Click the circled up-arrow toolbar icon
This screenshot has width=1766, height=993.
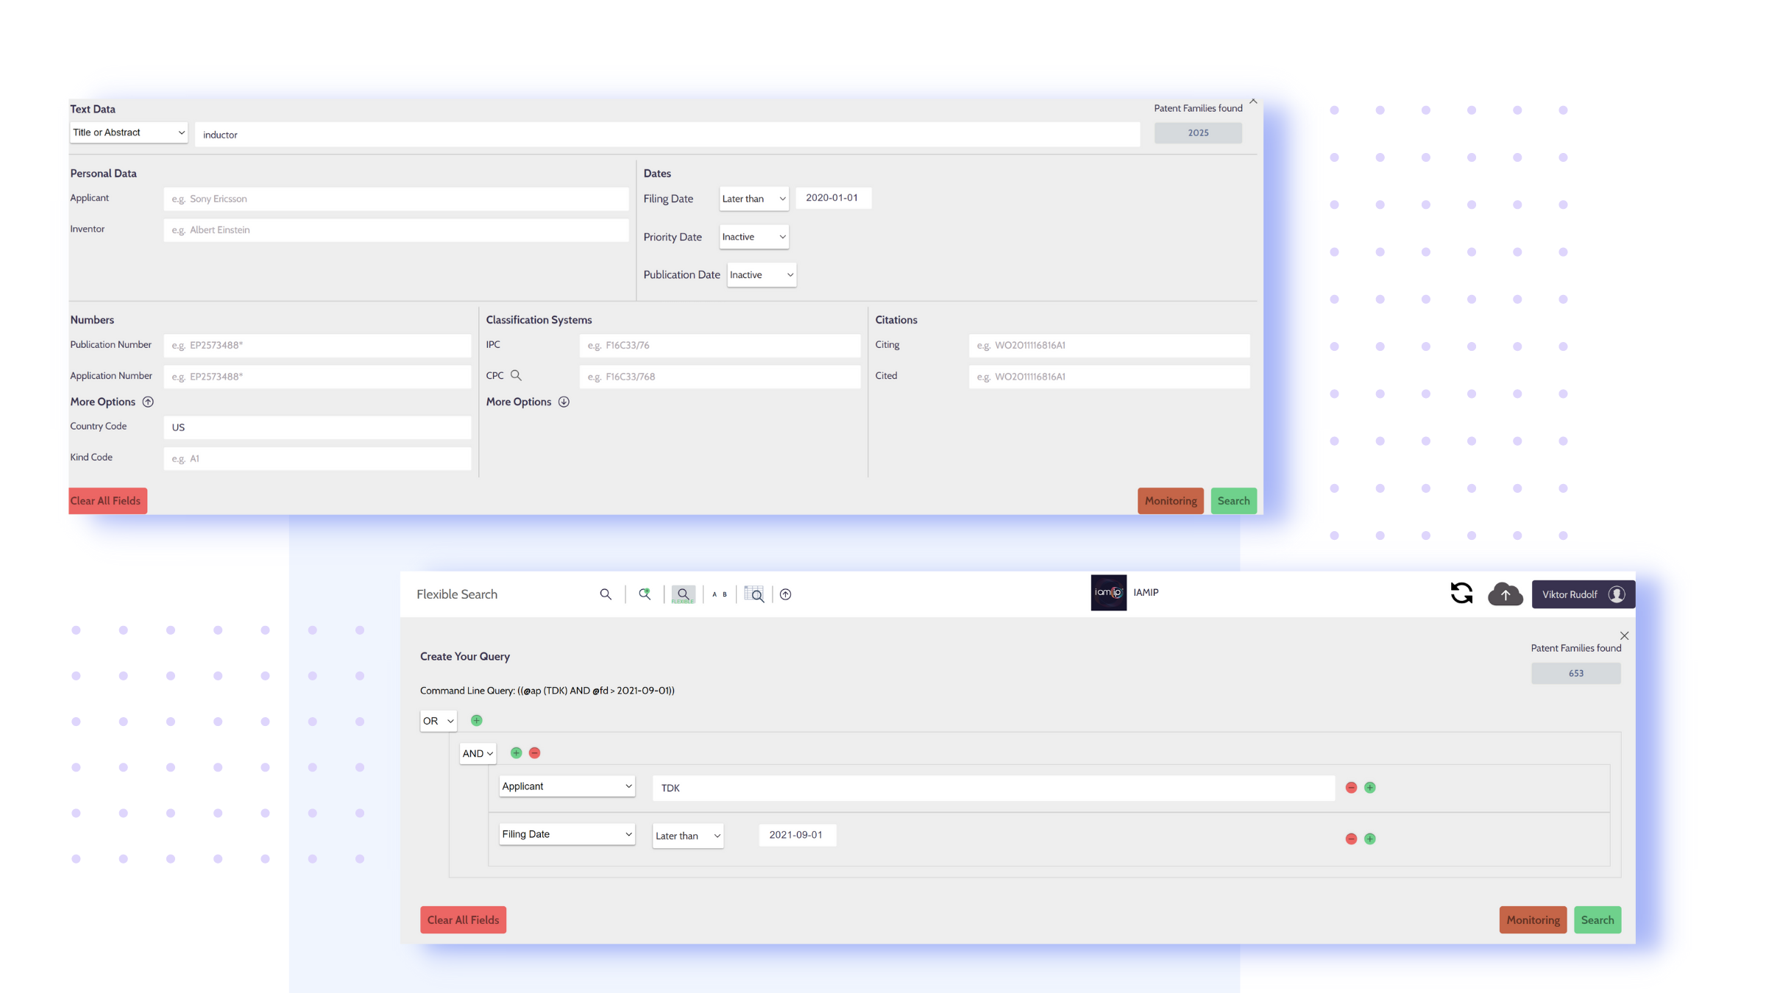coord(786,594)
